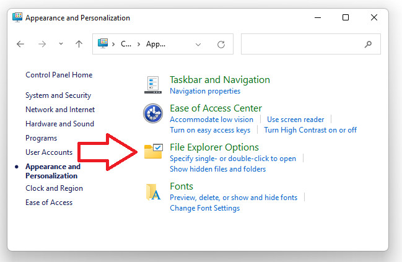
Task: Select User Accounts category
Action: point(49,152)
